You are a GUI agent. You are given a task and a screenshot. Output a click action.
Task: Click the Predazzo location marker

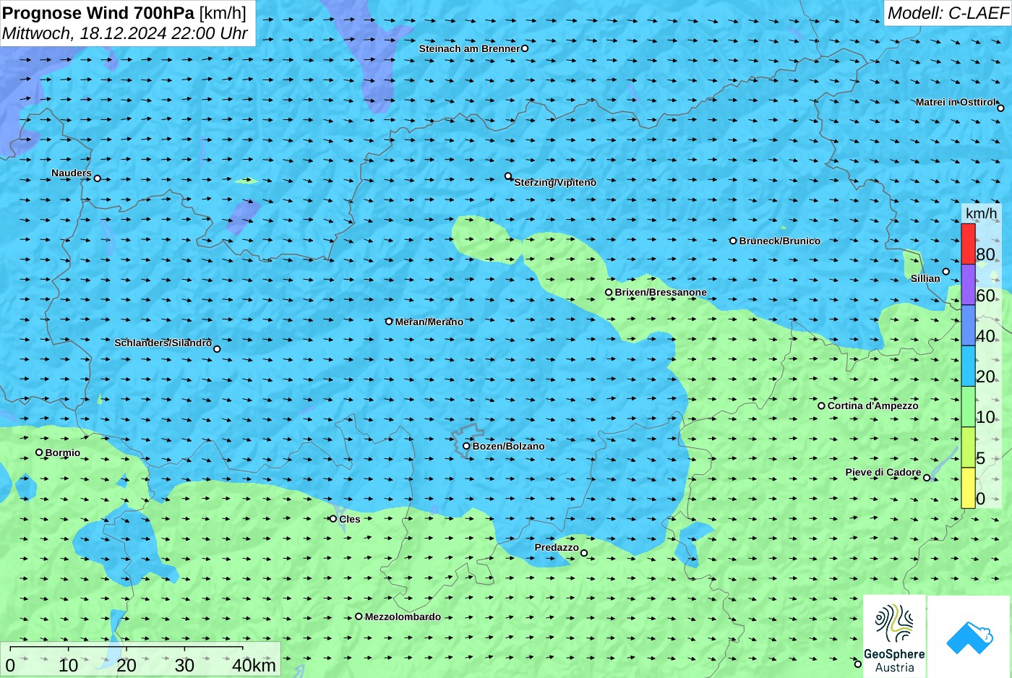point(584,554)
